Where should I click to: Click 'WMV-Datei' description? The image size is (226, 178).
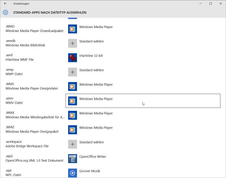coord(14,103)
